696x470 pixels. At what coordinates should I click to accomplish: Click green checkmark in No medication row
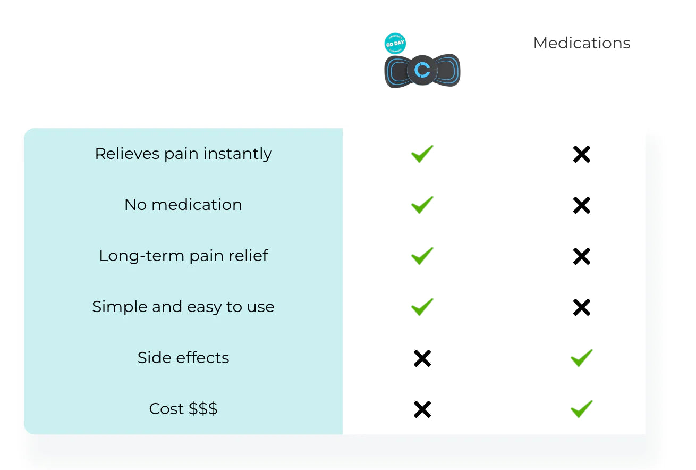[422, 205]
